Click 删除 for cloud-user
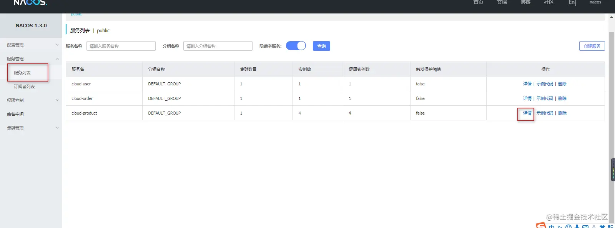 pos(562,84)
